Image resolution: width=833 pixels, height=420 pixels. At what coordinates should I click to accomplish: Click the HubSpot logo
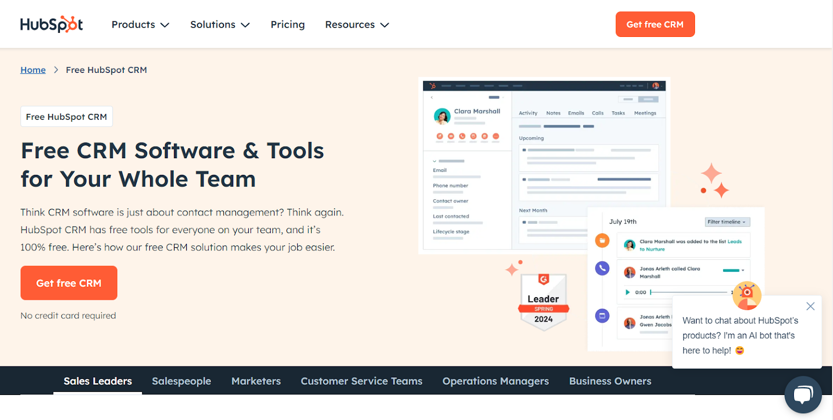(52, 24)
